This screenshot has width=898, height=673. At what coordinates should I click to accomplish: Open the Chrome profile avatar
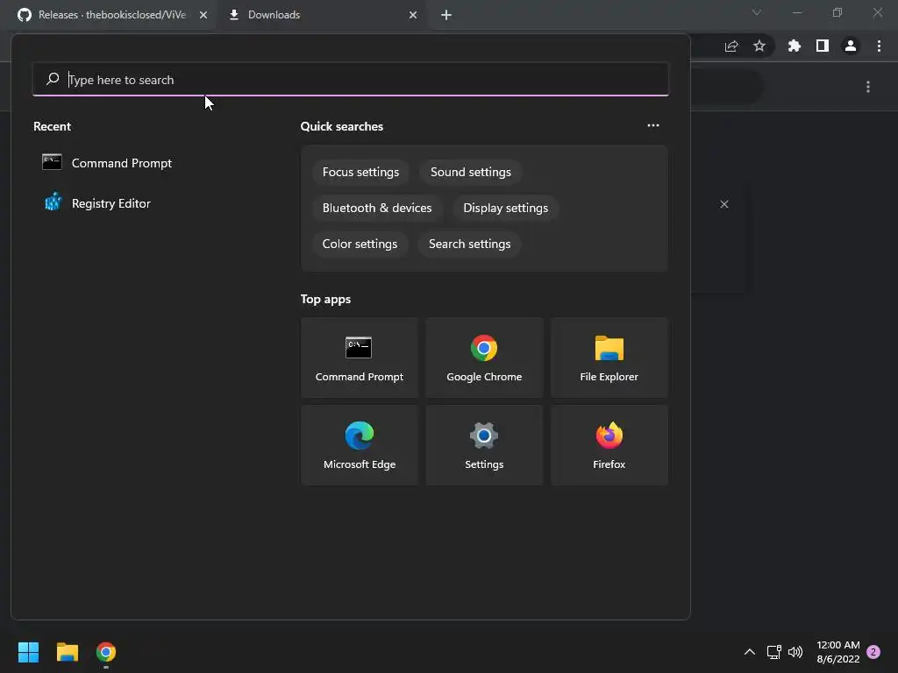point(850,46)
